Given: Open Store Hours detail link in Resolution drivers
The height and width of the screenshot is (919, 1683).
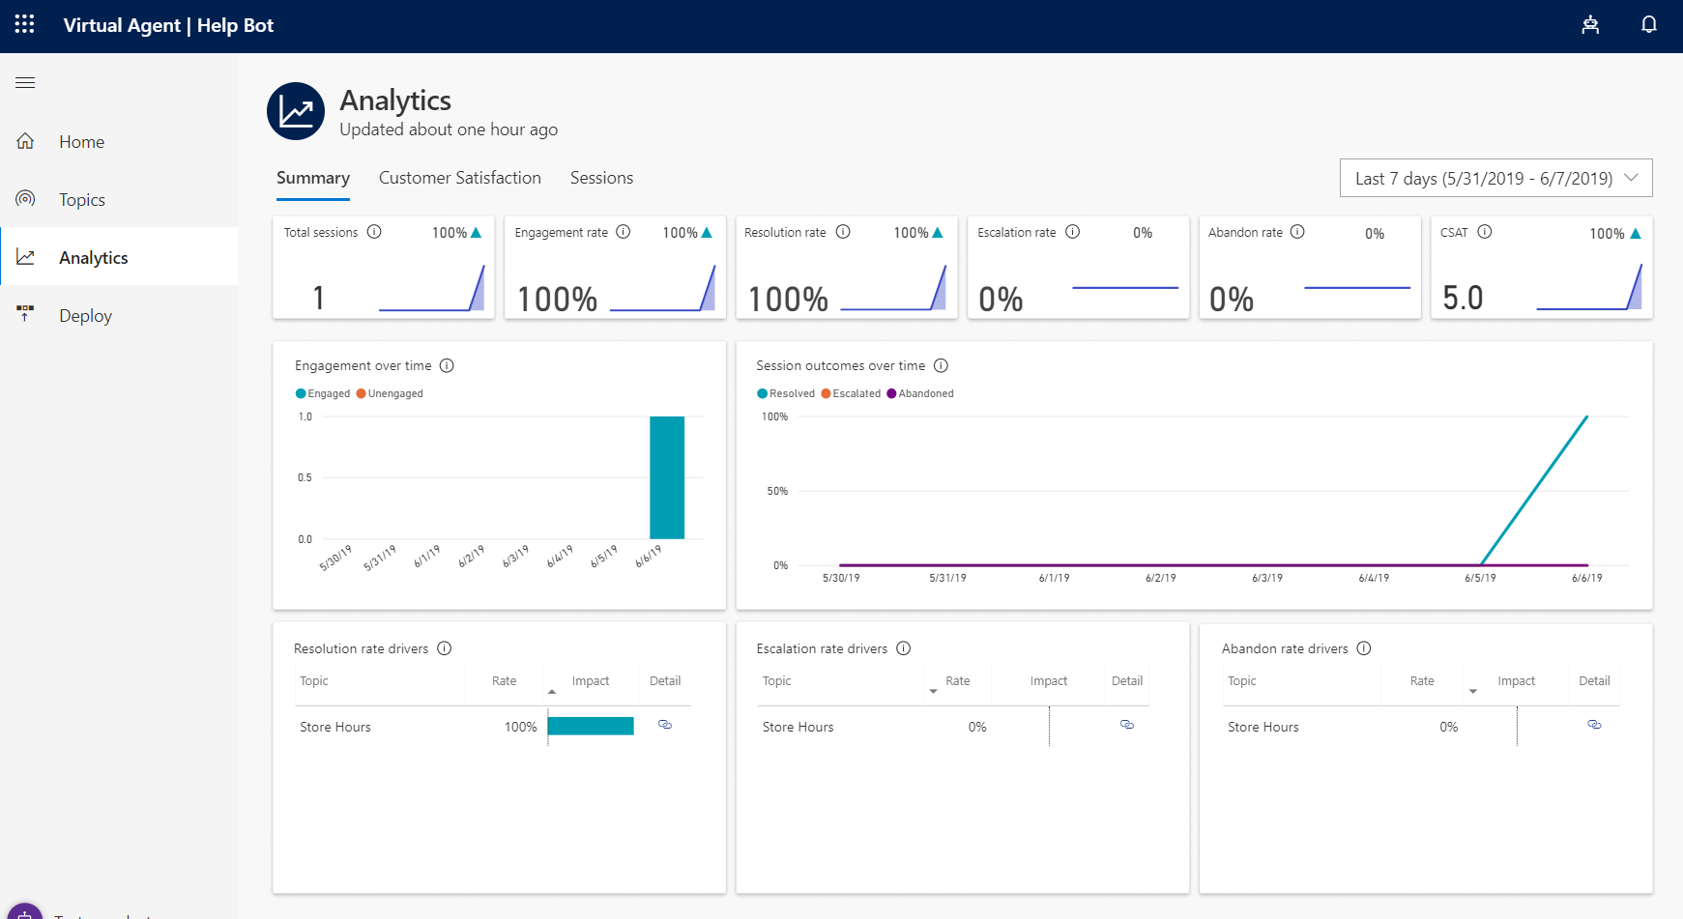Looking at the screenshot, I should (665, 725).
